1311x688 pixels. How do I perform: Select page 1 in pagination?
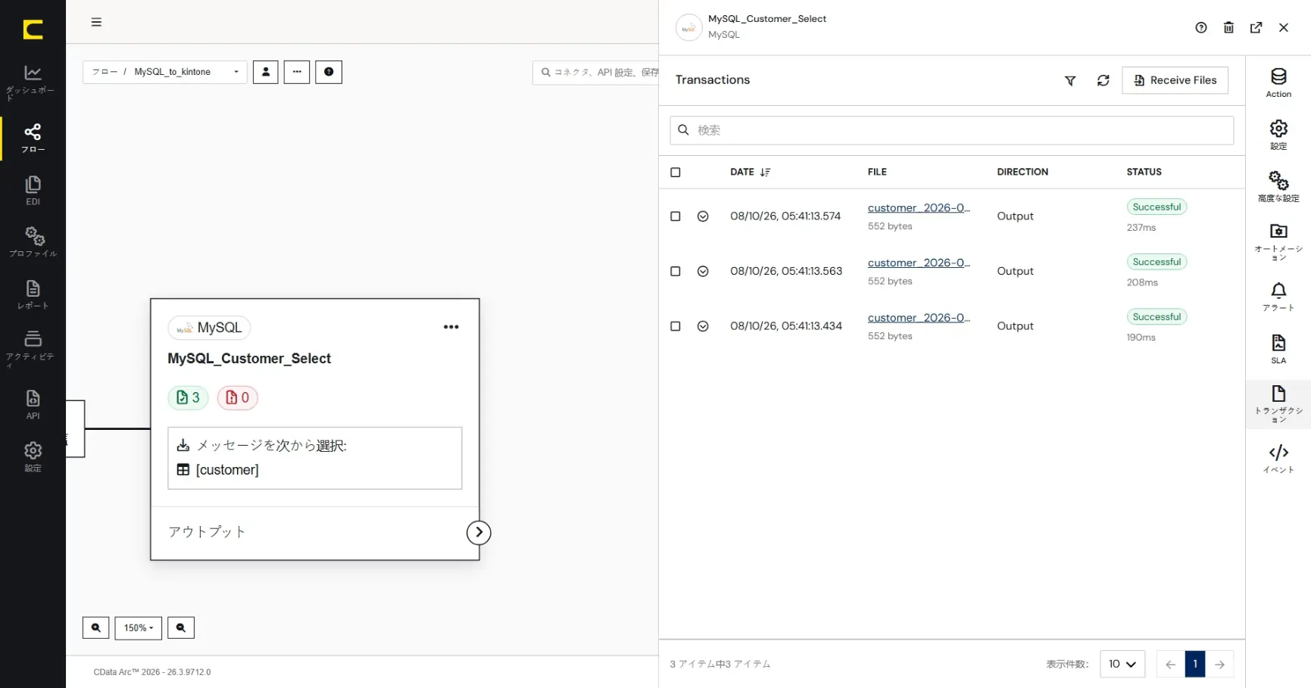[1195, 664]
